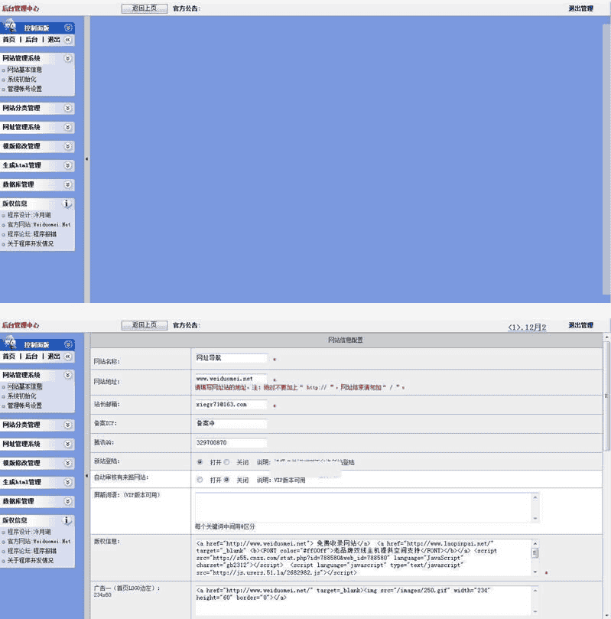
Task: Click the 控制面板 chevron icon in the empty-content window
Action: pyautogui.click(x=68, y=28)
